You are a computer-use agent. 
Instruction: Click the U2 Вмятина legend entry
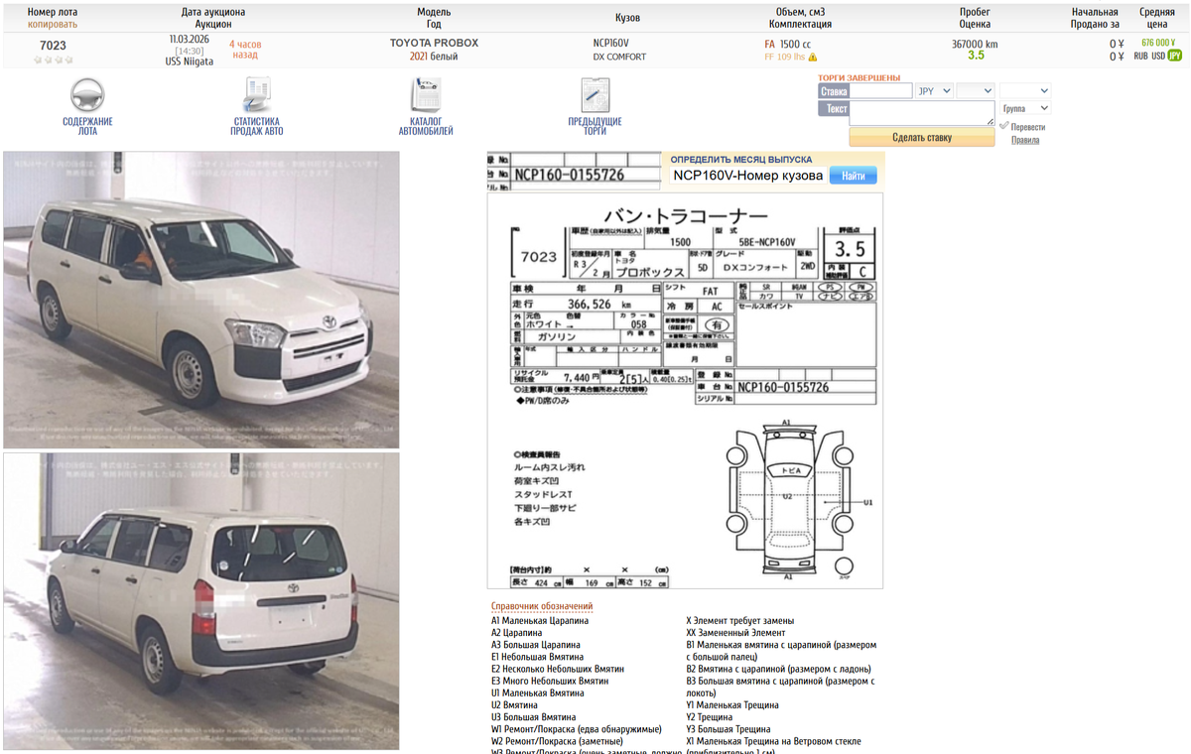tap(516, 705)
